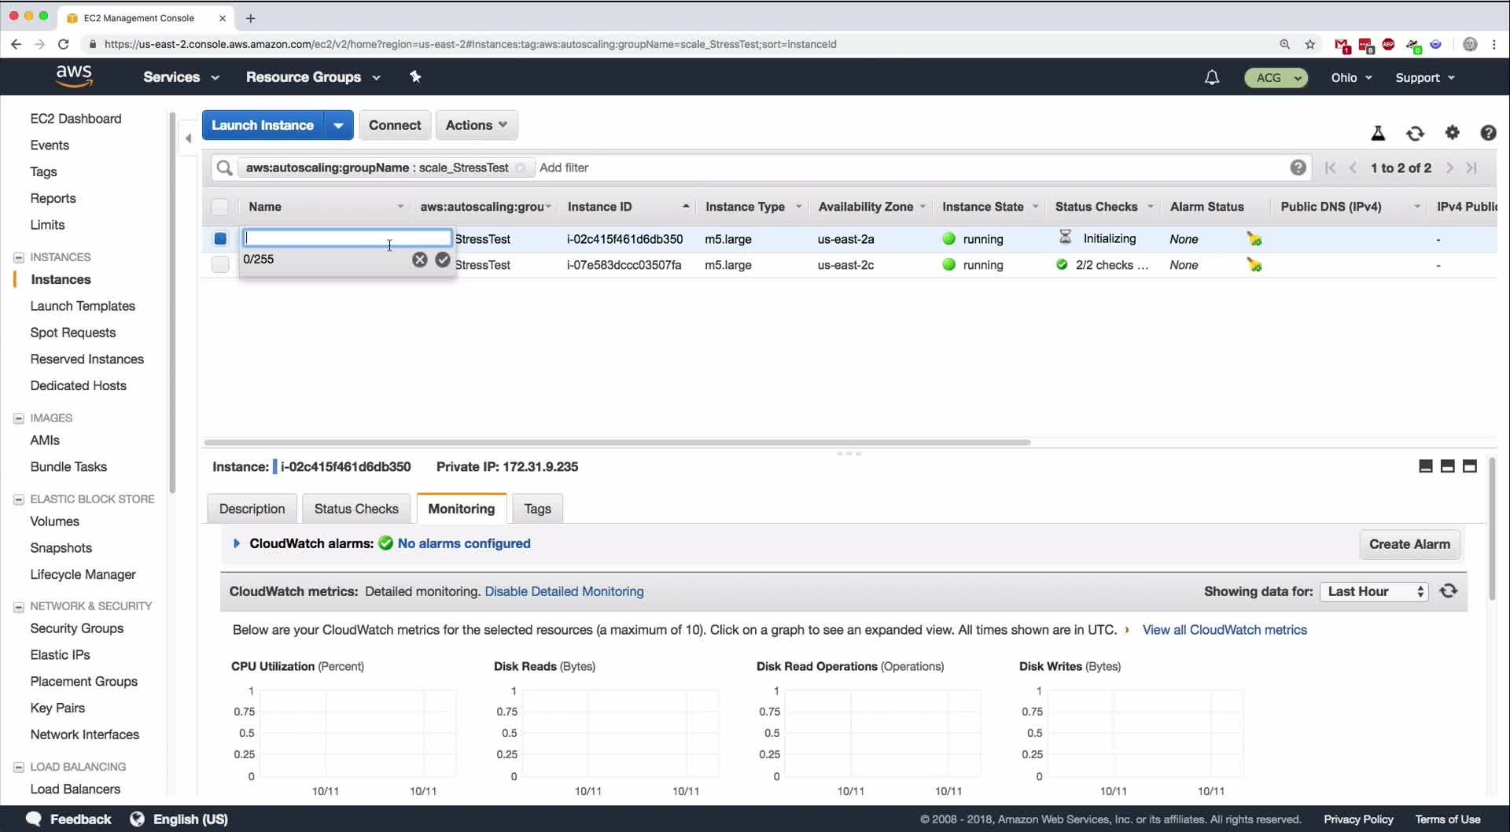This screenshot has width=1510, height=832.
Task: Click alarm icon for instance i-07e583dccc03507fa
Action: pyautogui.click(x=1254, y=265)
